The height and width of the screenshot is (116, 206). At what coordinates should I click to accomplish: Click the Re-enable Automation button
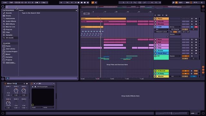coord(96,3)
